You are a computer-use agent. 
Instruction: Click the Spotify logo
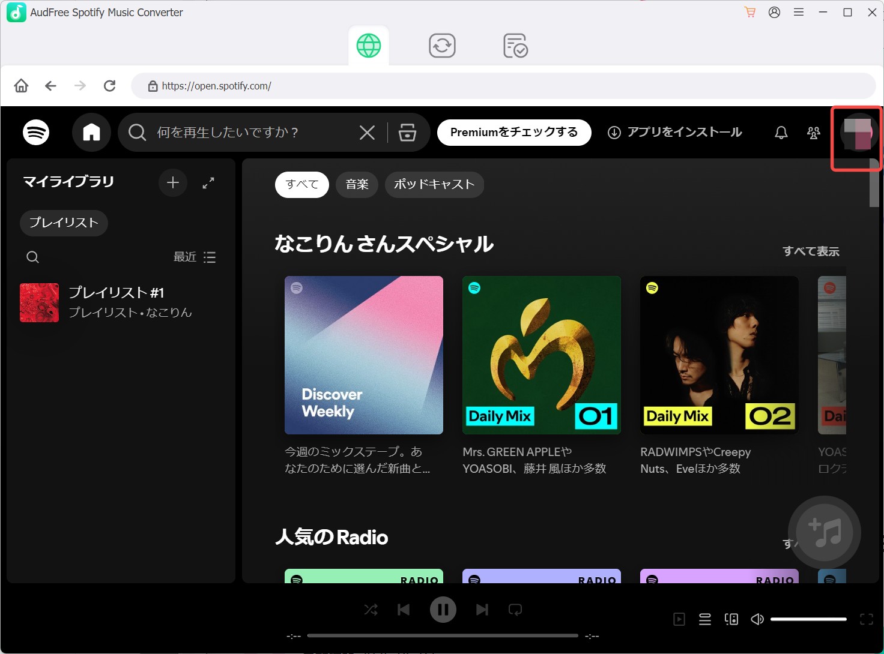pyautogui.click(x=36, y=132)
